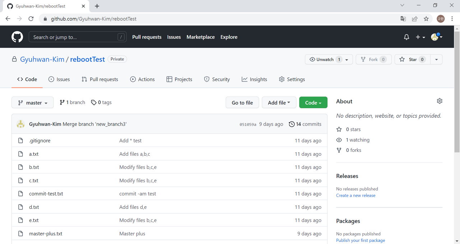Screen dimensions: 460x244
Task: Click the Fork button
Action: (374, 60)
